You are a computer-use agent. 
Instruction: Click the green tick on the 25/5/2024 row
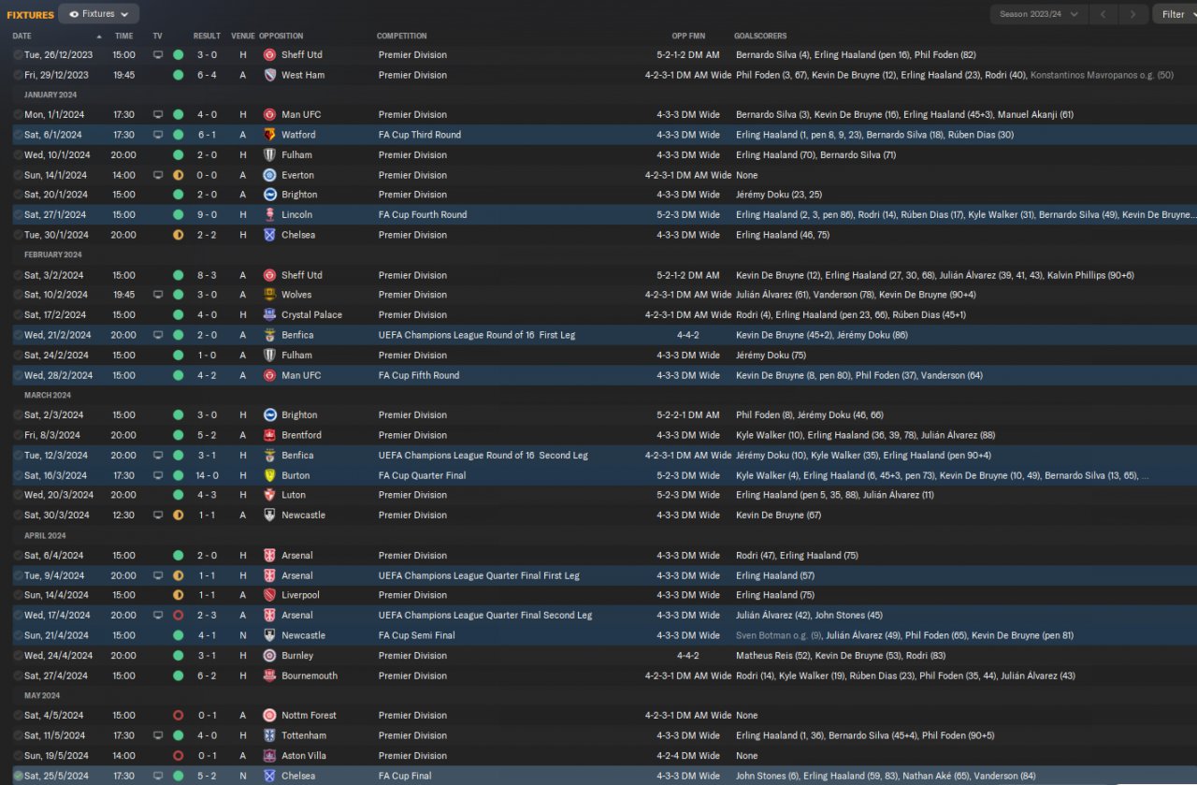[18, 776]
